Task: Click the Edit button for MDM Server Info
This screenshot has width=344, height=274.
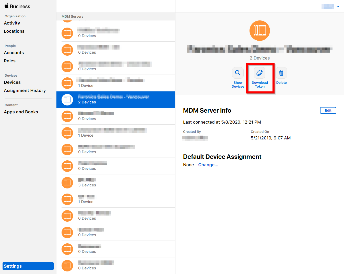Action: pos(328,111)
